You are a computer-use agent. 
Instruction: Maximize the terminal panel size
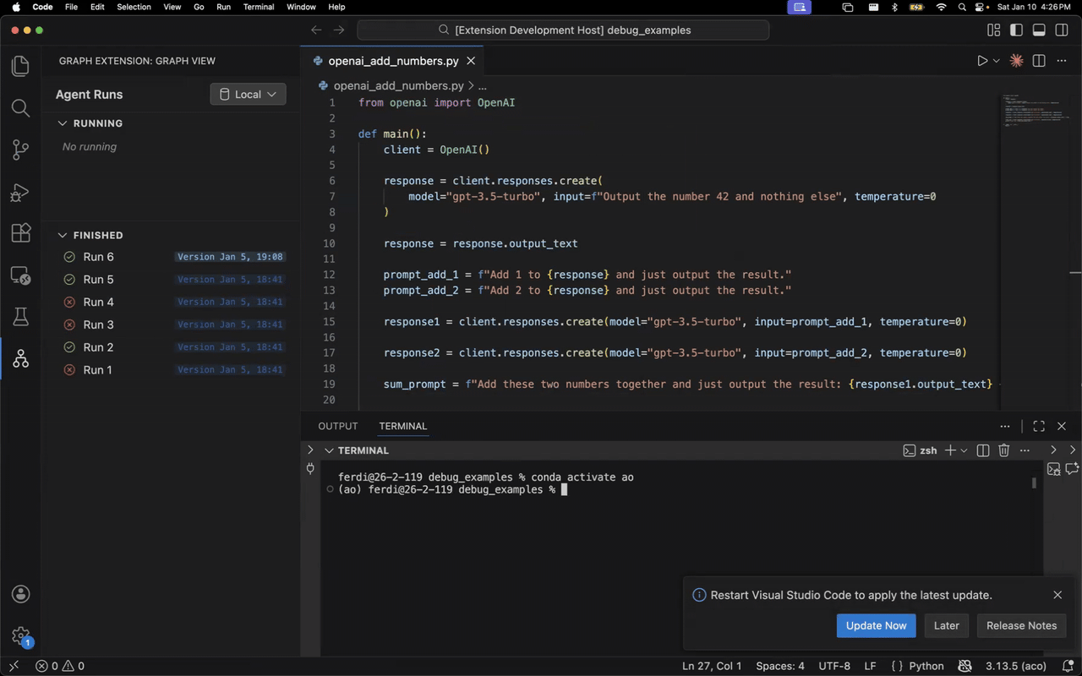(1038, 426)
